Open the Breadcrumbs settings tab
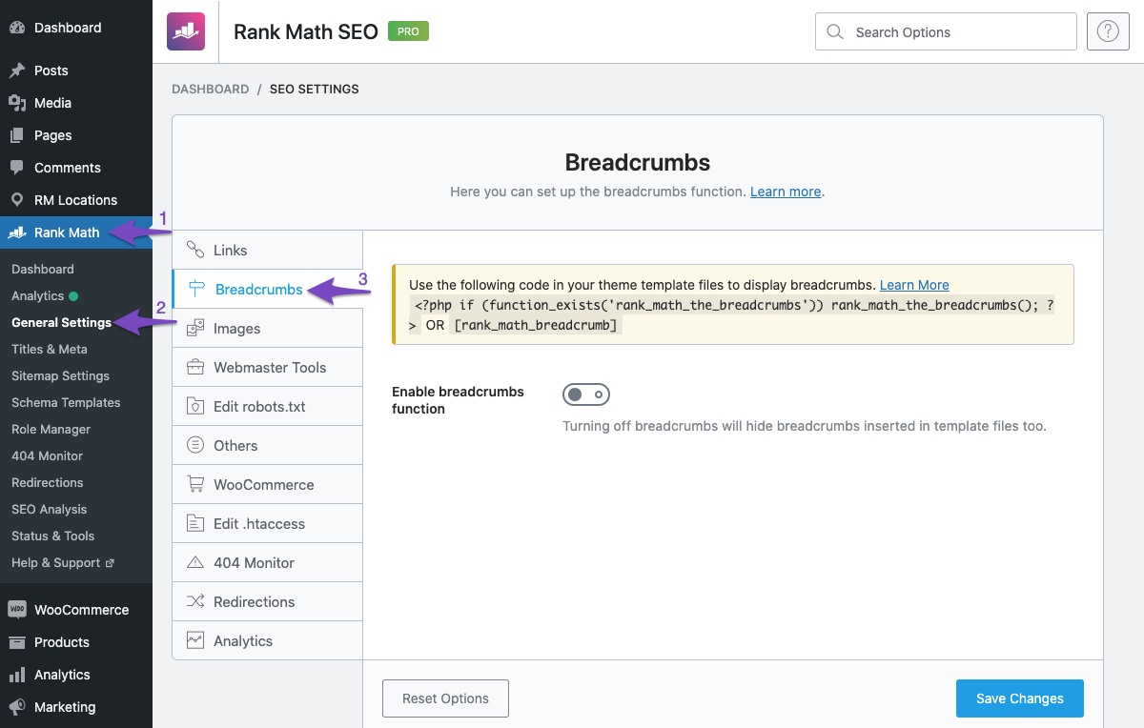The width and height of the screenshot is (1144, 728). (x=258, y=290)
